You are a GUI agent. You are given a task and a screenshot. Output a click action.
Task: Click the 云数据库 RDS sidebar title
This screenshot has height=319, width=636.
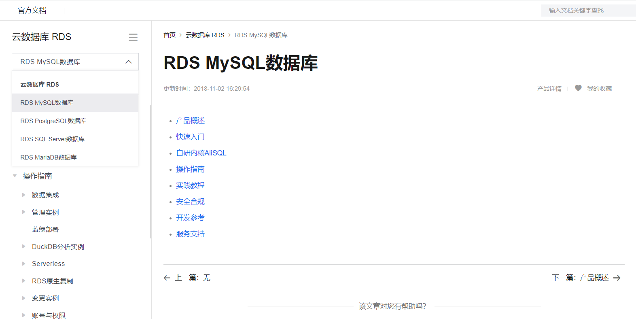42,37
